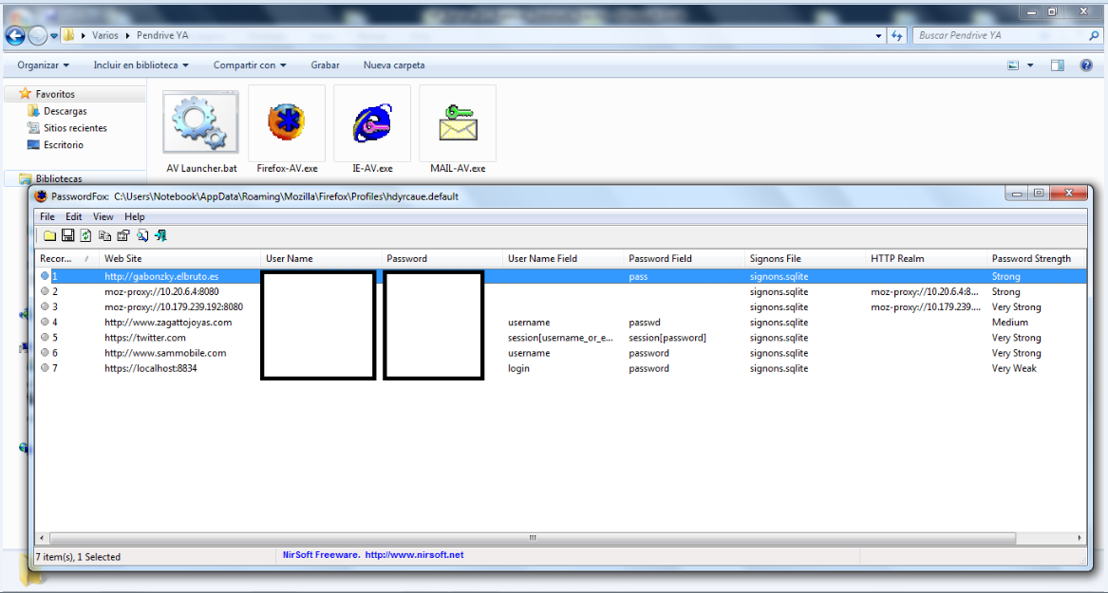Open PasswordFox Help menu

click(134, 216)
